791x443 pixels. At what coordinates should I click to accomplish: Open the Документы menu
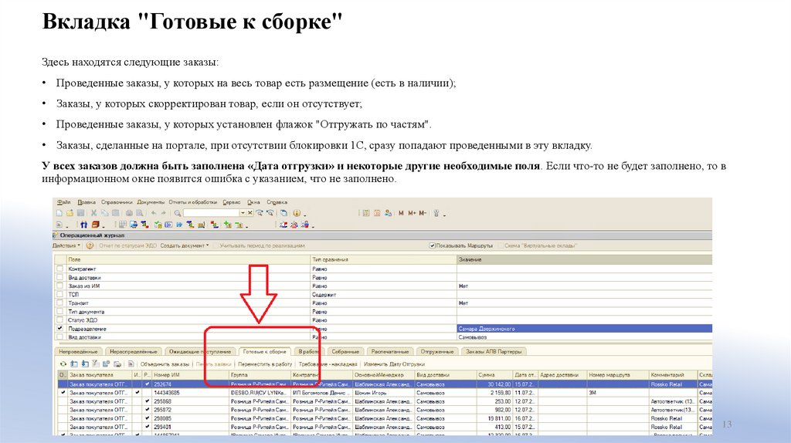click(x=151, y=202)
